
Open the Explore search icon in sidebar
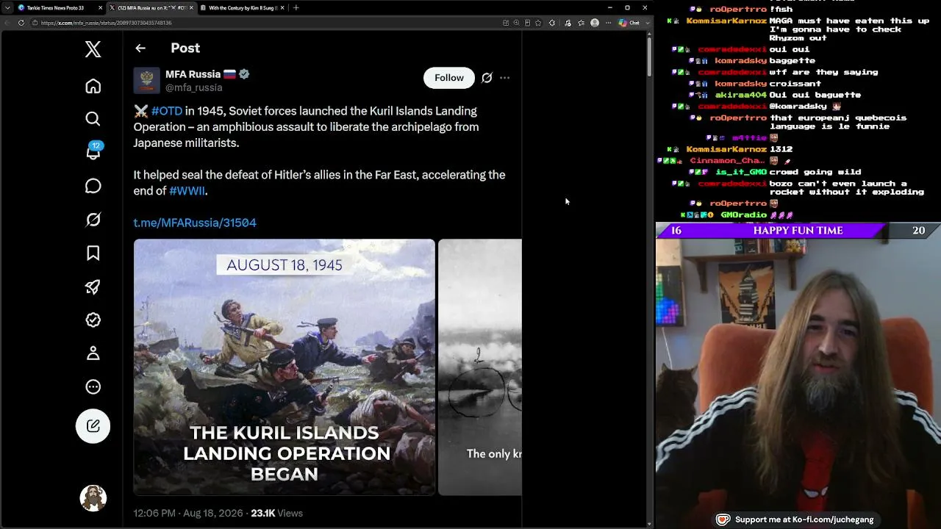pyautogui.click(x=93, y=119)
